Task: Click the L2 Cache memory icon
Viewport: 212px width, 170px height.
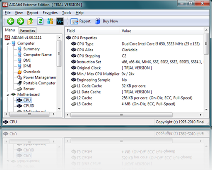Action: [x=74, y=98]
